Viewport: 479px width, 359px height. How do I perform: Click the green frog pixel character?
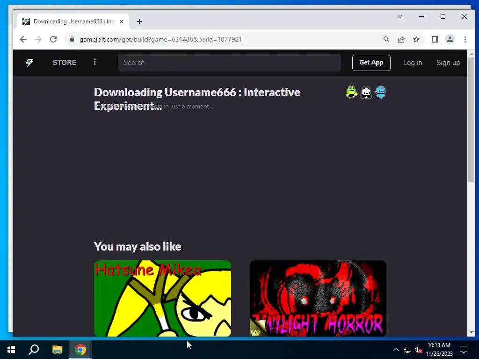tap(351, 92)
